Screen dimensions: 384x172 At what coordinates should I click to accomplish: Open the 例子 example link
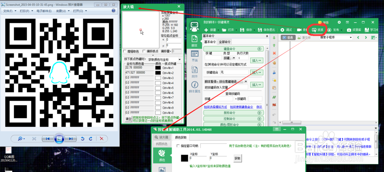point(259,107)
